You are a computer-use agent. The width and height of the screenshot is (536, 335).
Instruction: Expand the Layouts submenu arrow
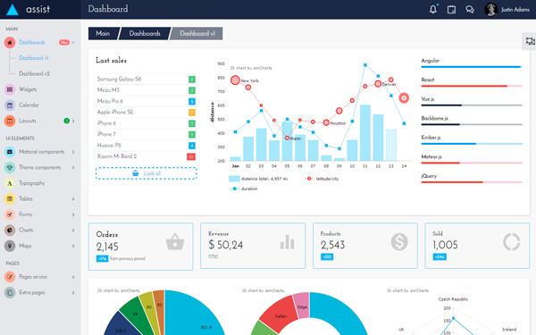point(73,121)
